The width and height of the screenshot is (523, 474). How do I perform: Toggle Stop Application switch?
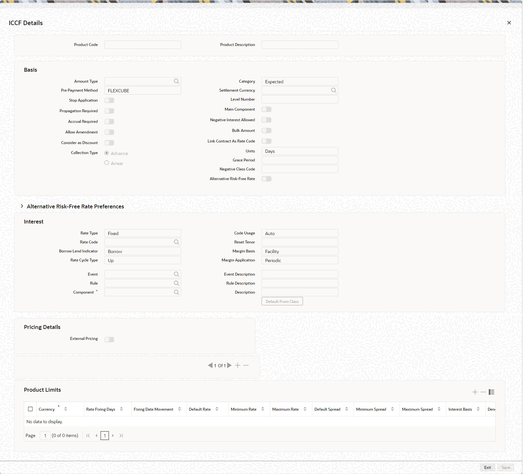coord(109,100)
